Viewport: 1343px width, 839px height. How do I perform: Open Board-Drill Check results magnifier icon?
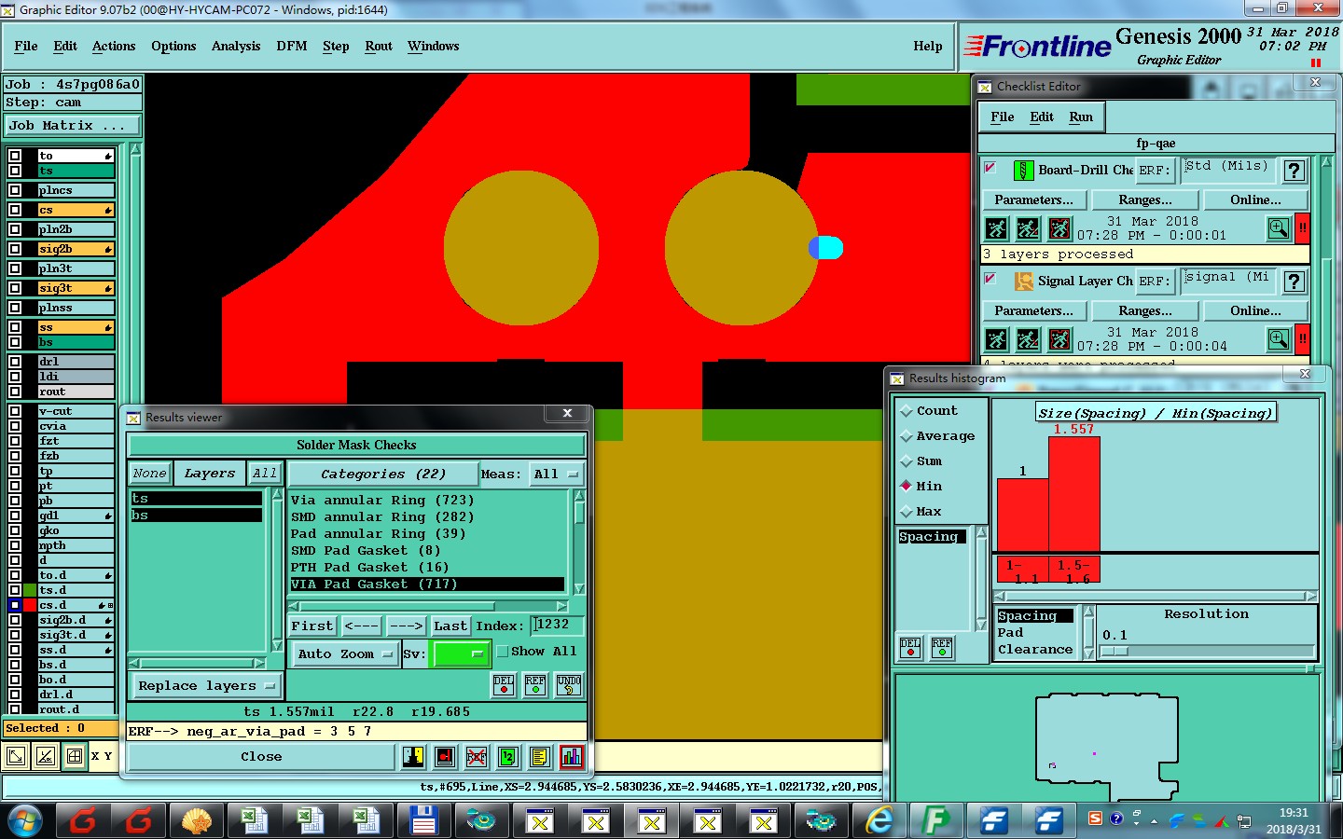1279,228
